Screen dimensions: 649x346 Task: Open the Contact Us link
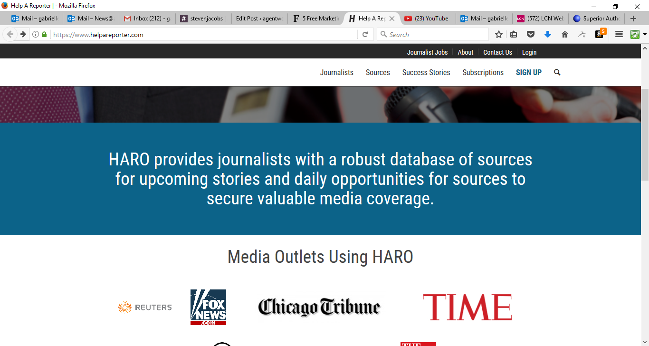coord(497,52)
